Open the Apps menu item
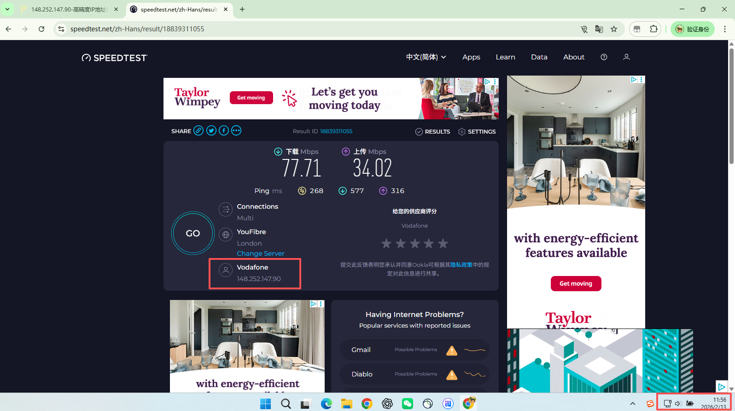The width and height of the screenshot is (735, 411). (471, 57)
